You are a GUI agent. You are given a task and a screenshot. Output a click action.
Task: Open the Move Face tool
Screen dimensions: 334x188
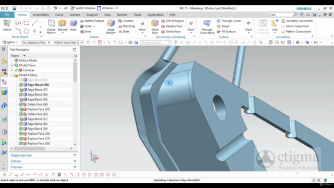coord(155,27)
